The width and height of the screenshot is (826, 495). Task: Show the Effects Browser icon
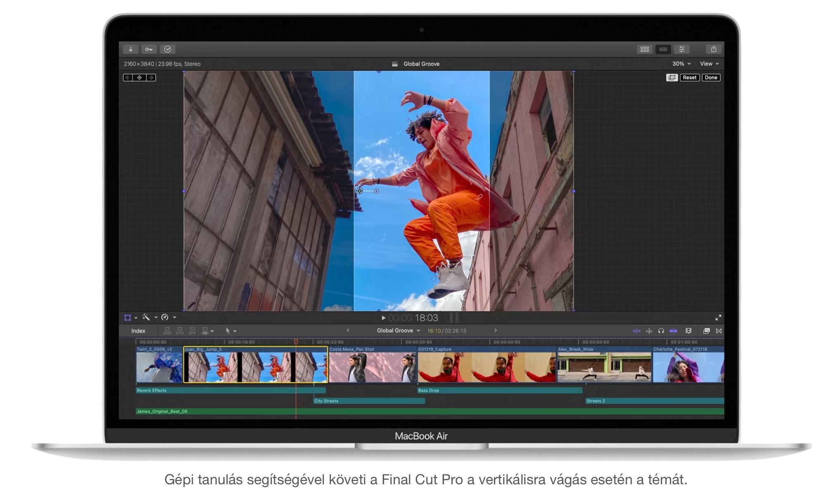(x=707, y=331)
